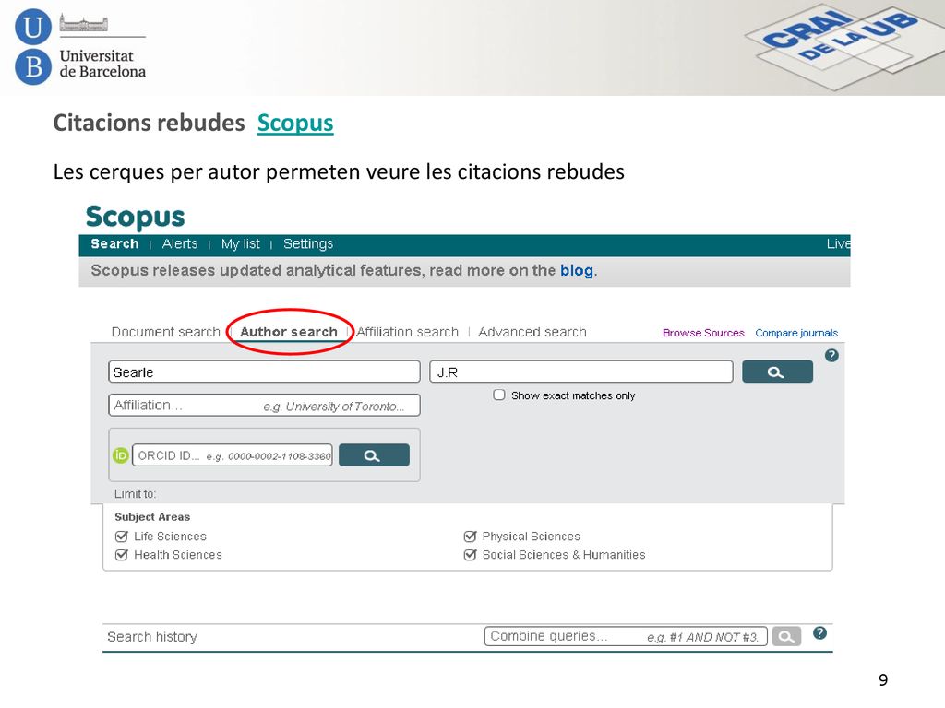The image size is (945, 708).
Task: Toggle Show exact matches only checkbox
Action: (x=499, y=395)
